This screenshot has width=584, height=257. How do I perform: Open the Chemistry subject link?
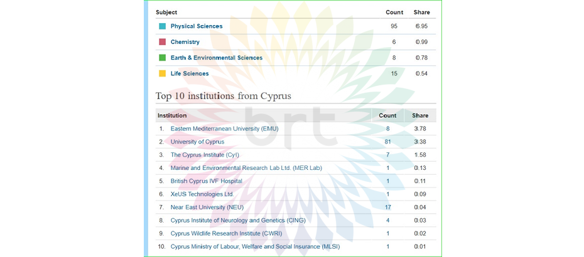pos(185,42)
